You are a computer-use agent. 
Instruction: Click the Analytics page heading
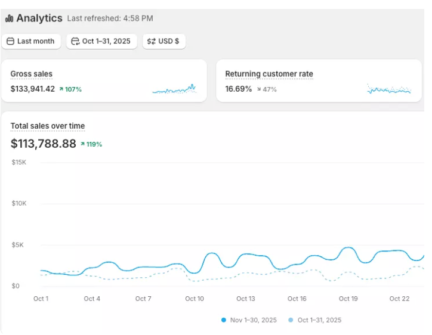point(39,18)
